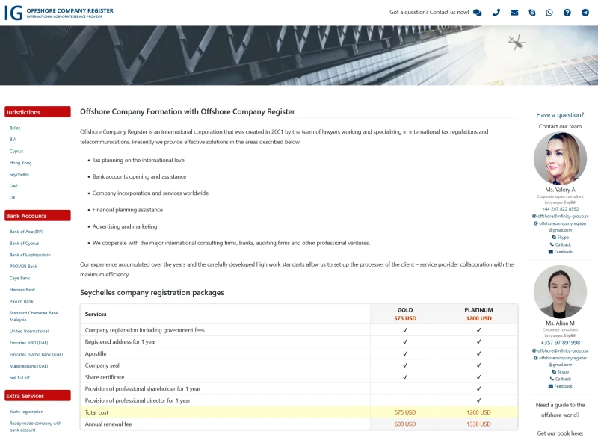Open Skype icon in top bar
The height and width of the screenshot is (437, 598).
532,13
